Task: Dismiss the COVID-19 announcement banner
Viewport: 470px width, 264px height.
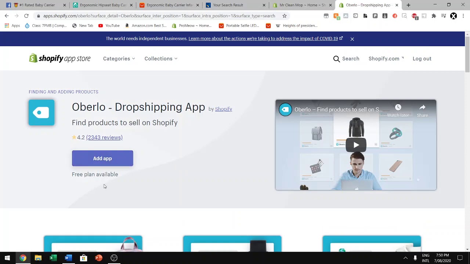Action: (x=352, y=39)
